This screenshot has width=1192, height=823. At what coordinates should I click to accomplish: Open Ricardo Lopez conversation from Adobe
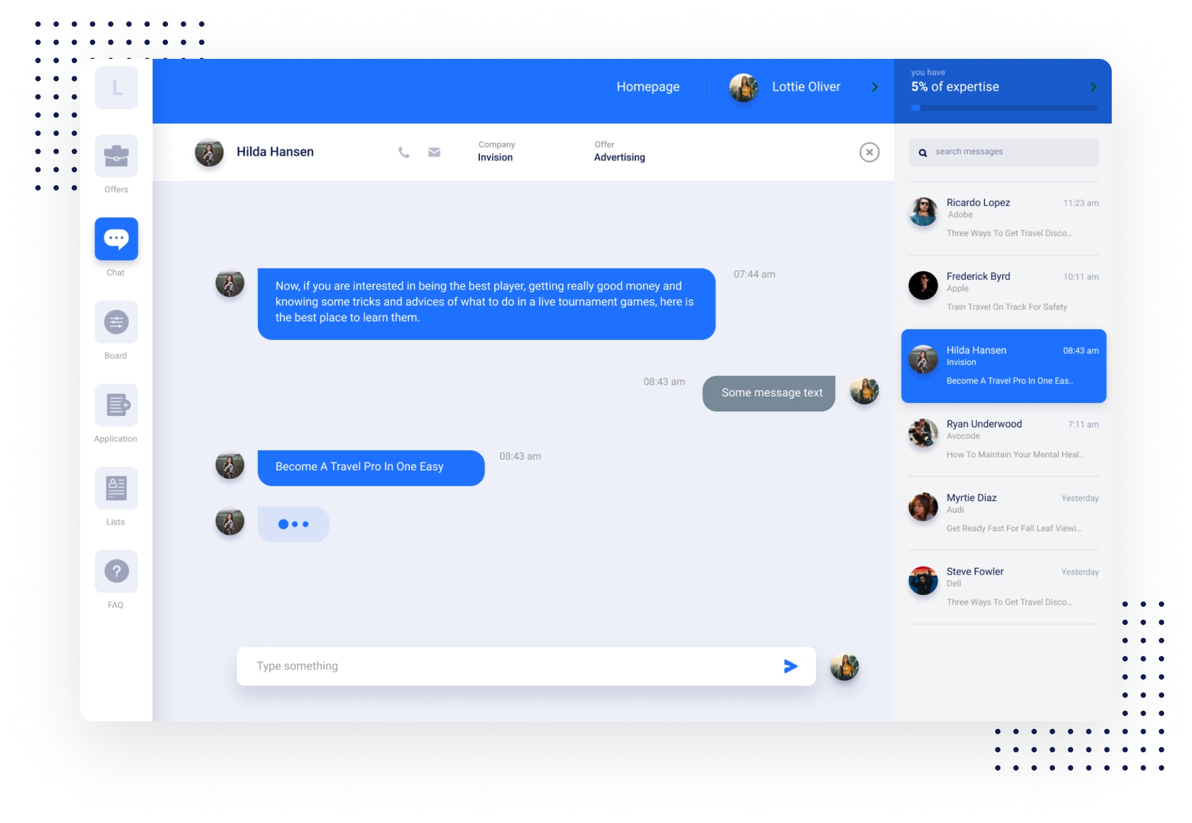pos(1004,218)
